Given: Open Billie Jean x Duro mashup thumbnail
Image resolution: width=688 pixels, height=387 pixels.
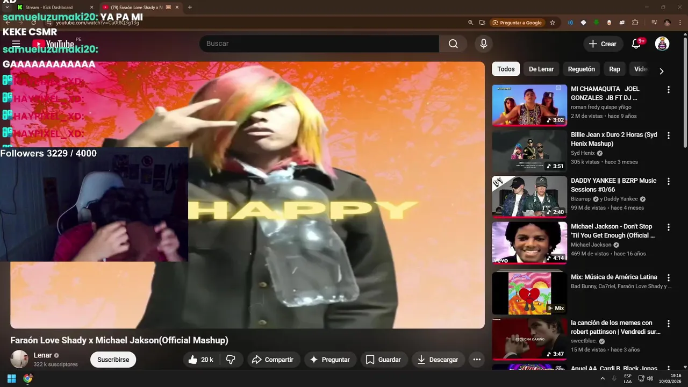Looking at the screenshot, I should click(529, 151).
